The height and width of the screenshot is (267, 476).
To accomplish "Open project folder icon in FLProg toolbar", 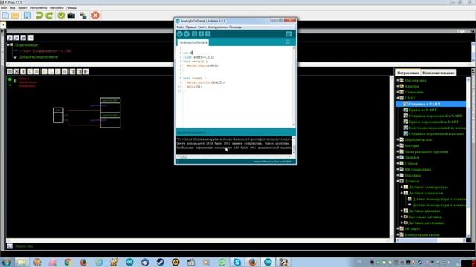I will [15, 15].
